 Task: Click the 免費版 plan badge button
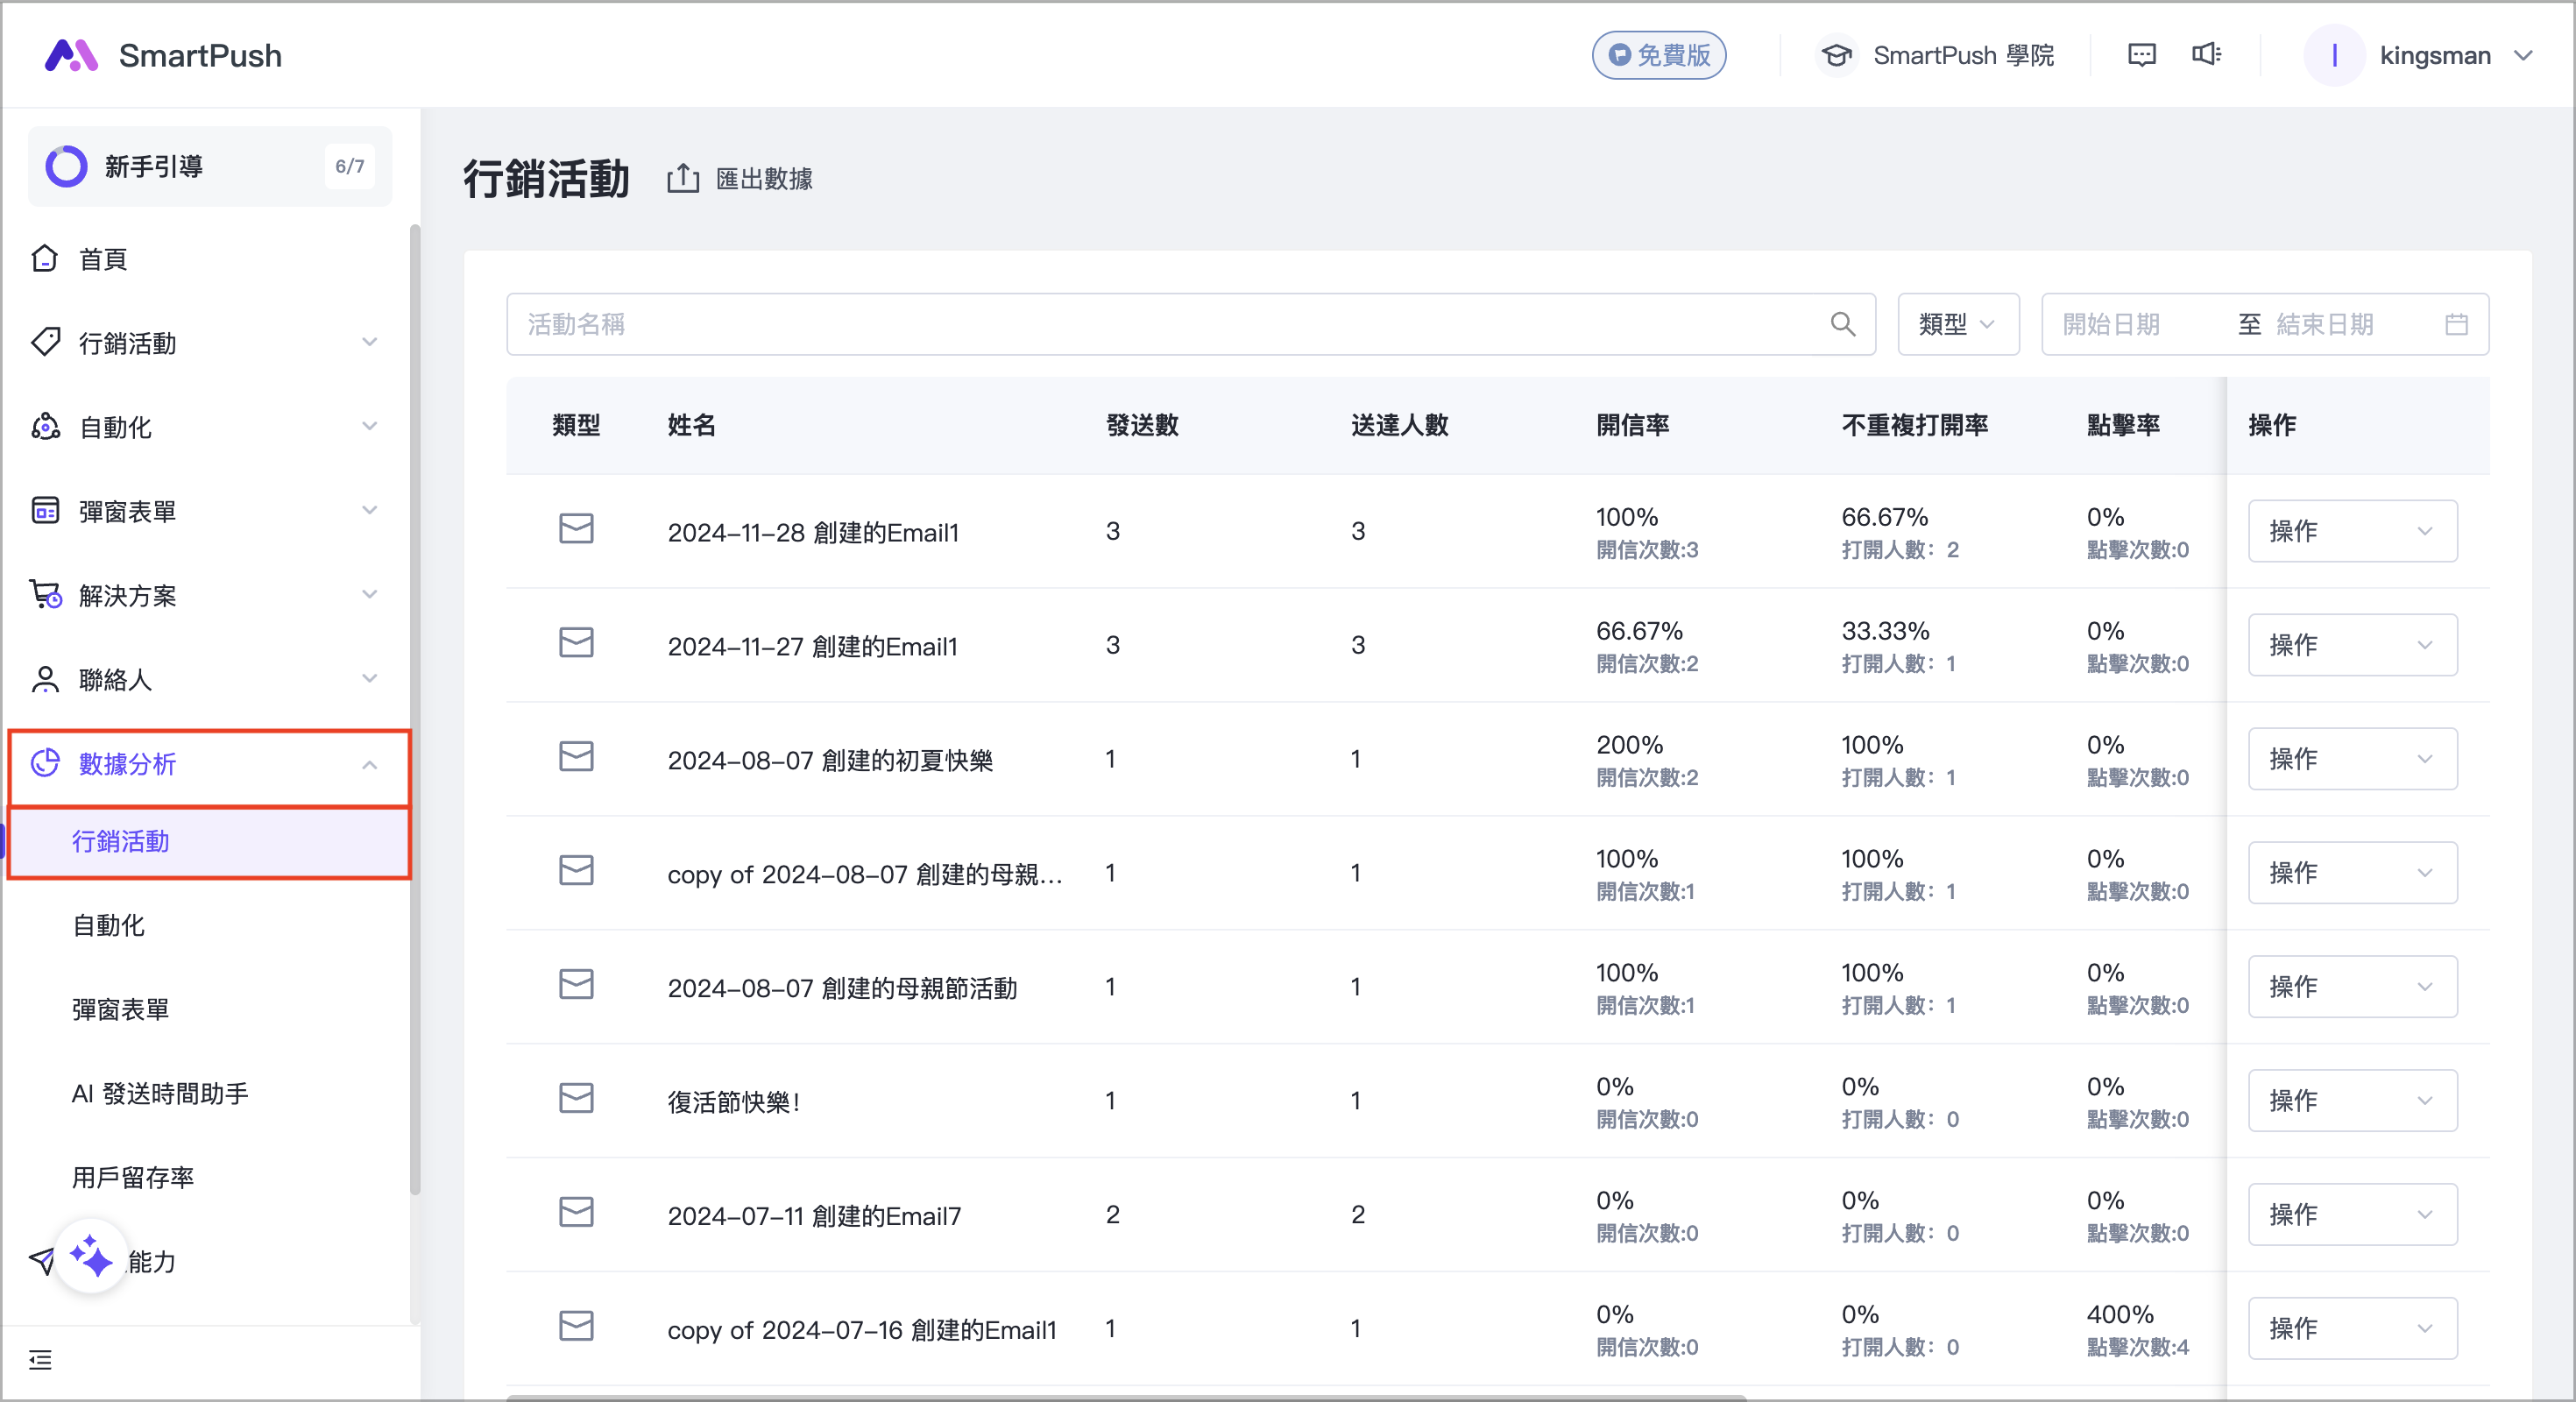point(1659,55)
